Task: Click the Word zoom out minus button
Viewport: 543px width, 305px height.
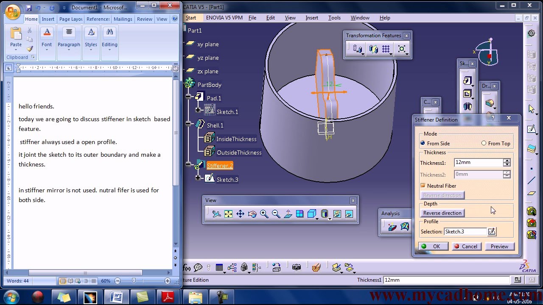Action: [x=118, y=281]
